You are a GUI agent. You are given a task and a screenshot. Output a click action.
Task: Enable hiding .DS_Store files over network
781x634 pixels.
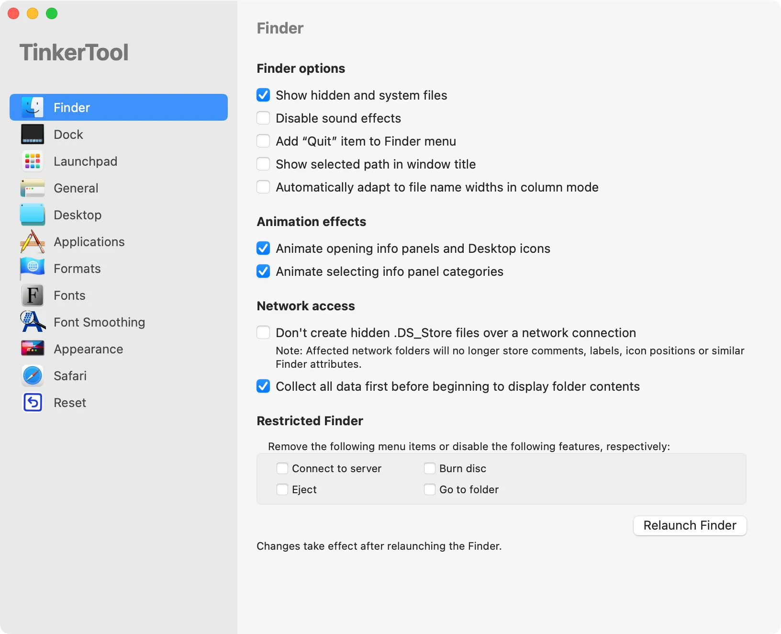263,332
